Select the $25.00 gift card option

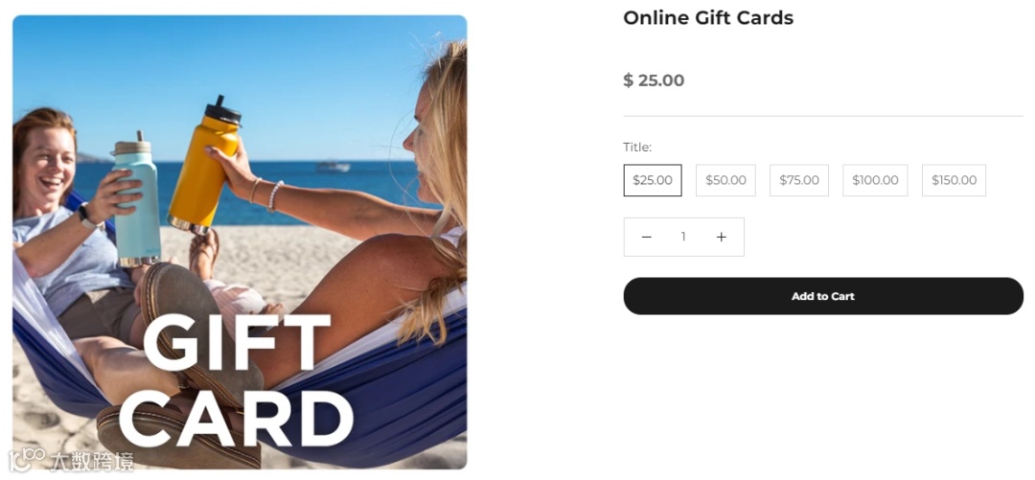pos(653,180)
